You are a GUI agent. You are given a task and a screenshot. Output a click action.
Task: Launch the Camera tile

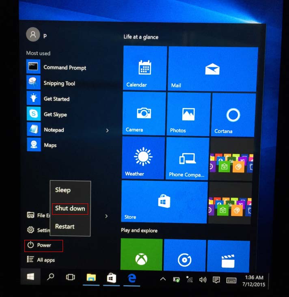tap(144, 113)
